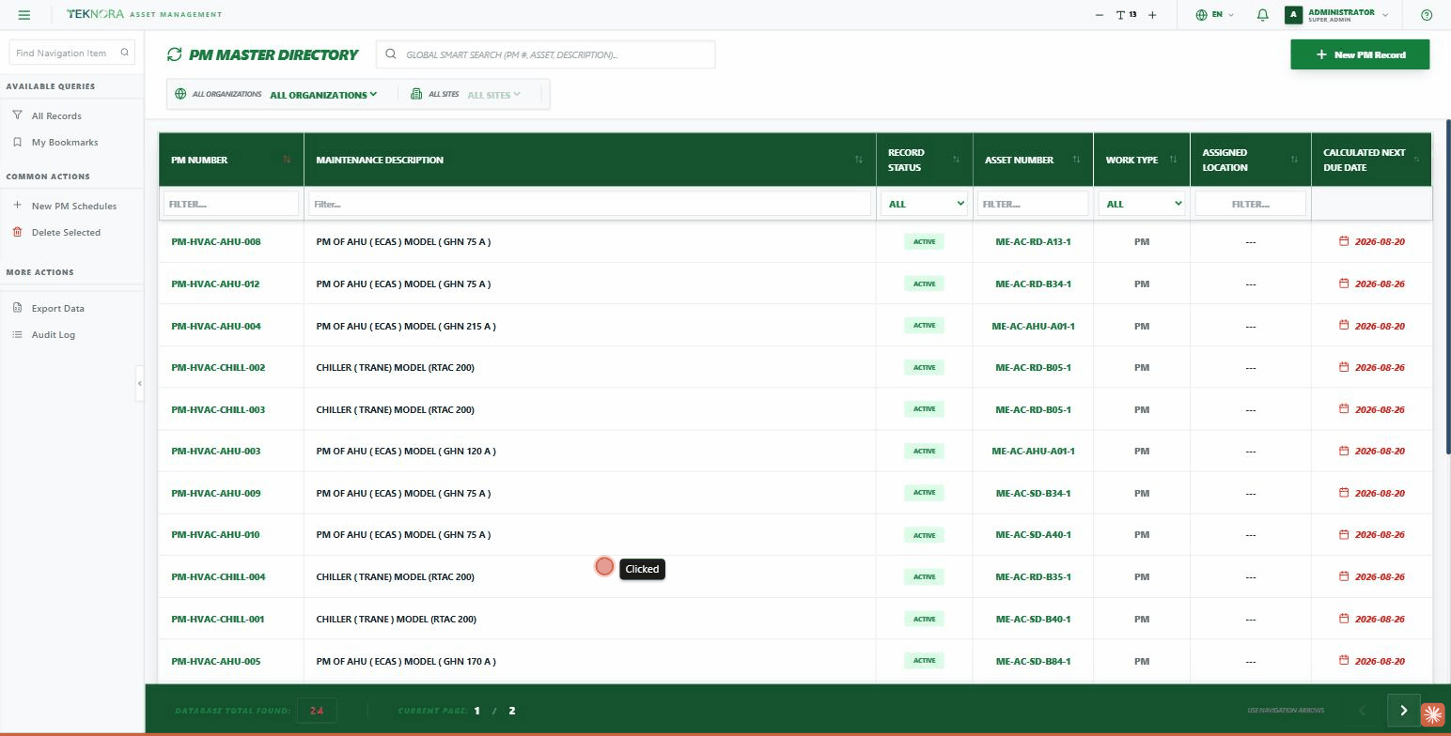Open asset ME-AC-SD-B84-1
The image size is (1451, 736).
click(x=1033, y=661)
